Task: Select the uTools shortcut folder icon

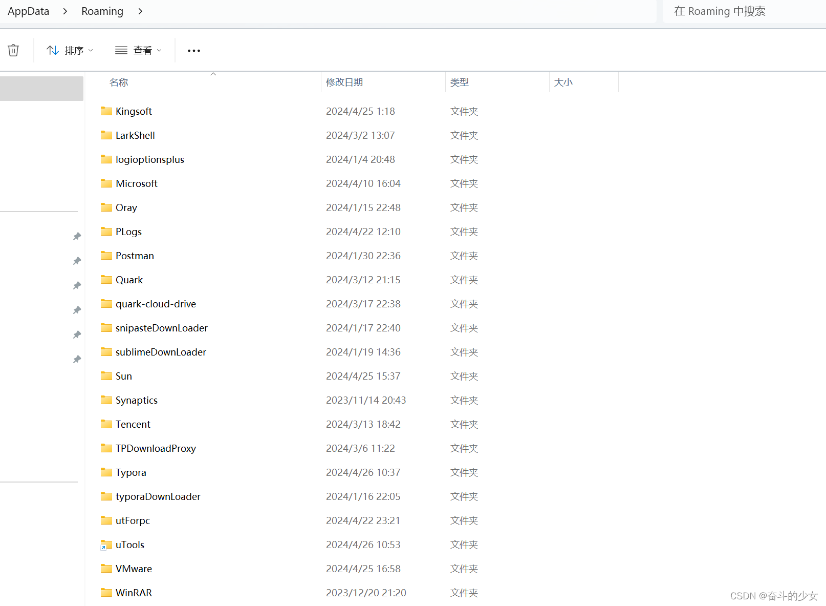Action: click(106, 545)
